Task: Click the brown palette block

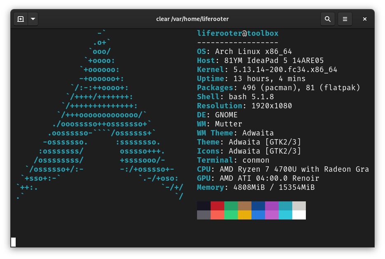Action: (244, 206)
